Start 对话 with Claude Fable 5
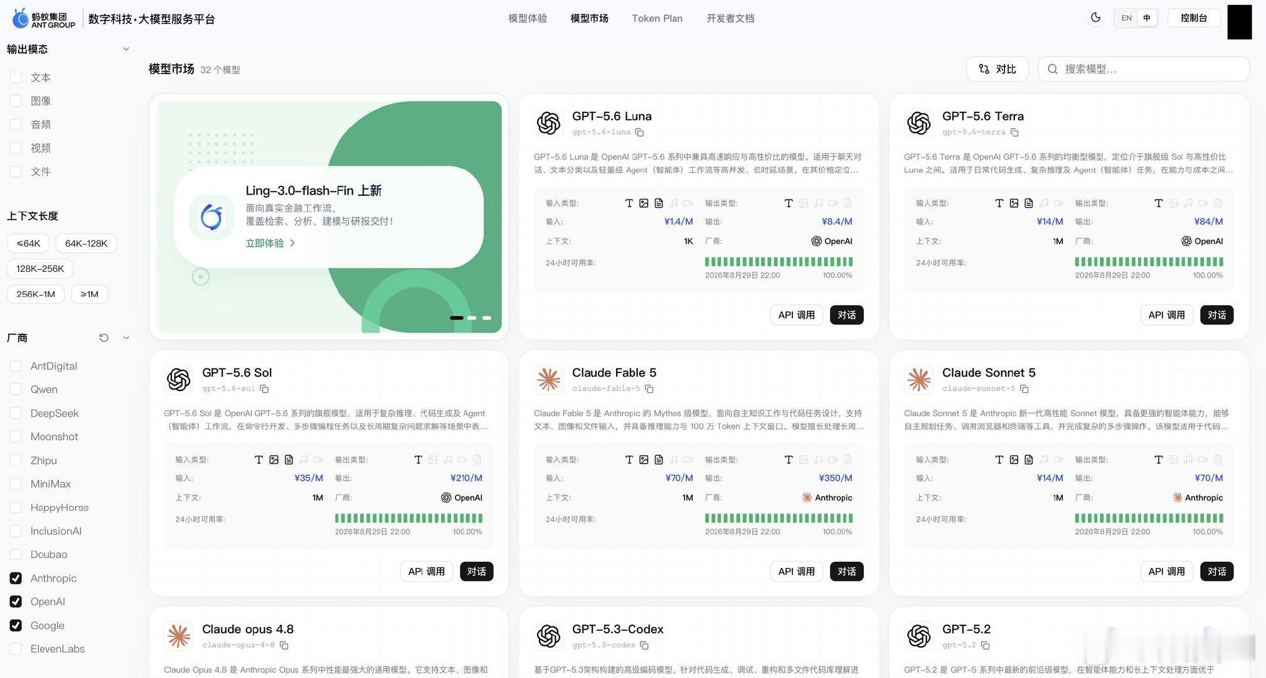Image resolution: width=1266 pixels, height=678 pixels. click(846, 571)
